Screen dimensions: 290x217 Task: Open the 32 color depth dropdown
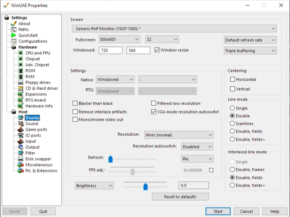click(x=162, y=39)
